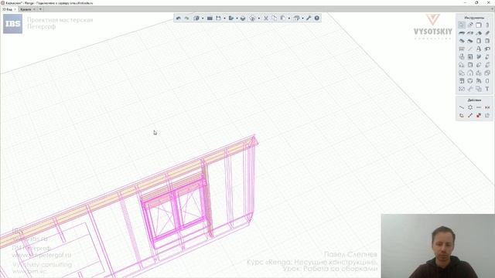
Task: Open the dropdown arrow beside the globe icon
Action: pos(258,19)
